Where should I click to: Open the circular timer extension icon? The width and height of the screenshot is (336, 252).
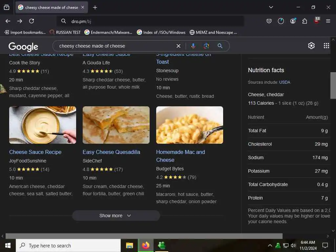pos(281,21)
